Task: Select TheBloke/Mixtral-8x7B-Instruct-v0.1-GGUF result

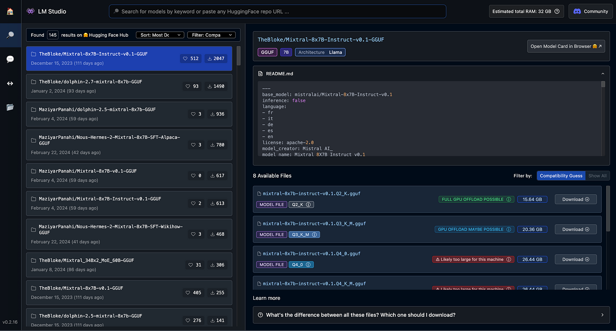Action: tap(129, 59)
